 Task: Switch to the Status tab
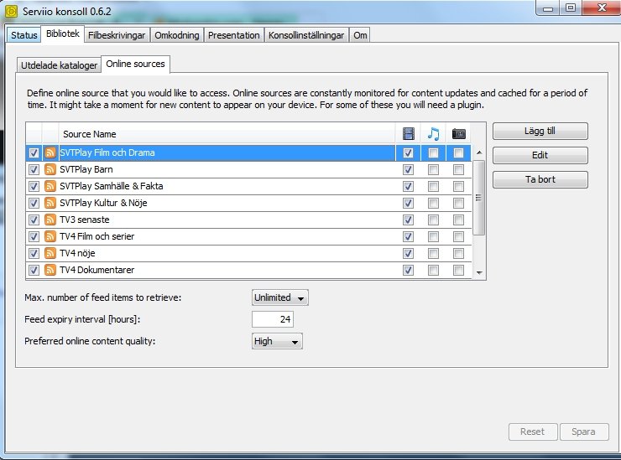23,35
